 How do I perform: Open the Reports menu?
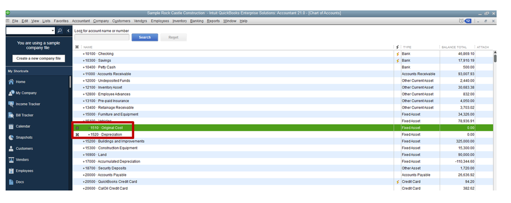213,21
